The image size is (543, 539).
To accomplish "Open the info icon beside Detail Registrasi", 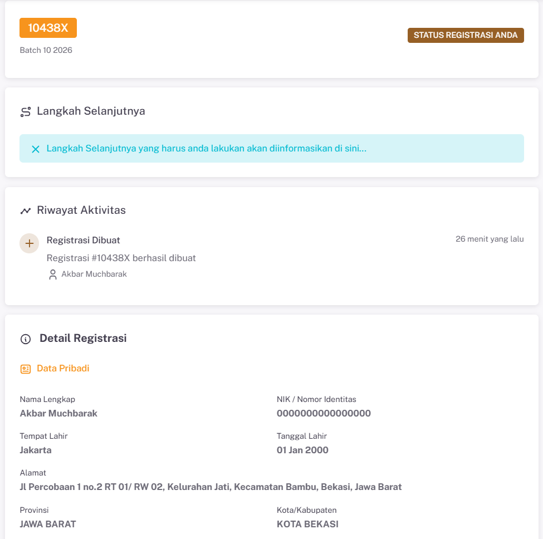I will pos(26,339).
